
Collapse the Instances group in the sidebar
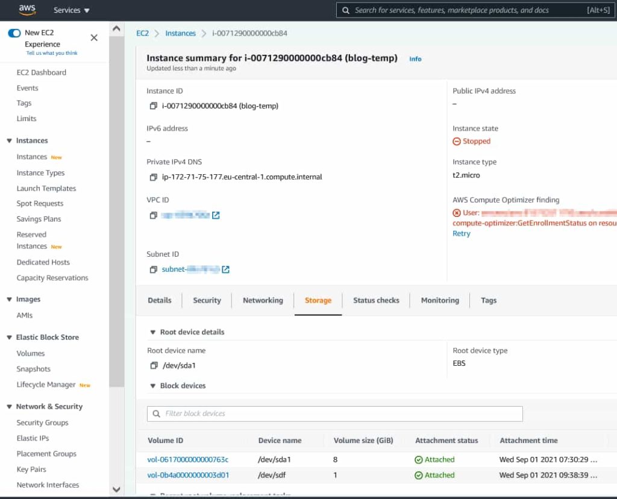9,140
